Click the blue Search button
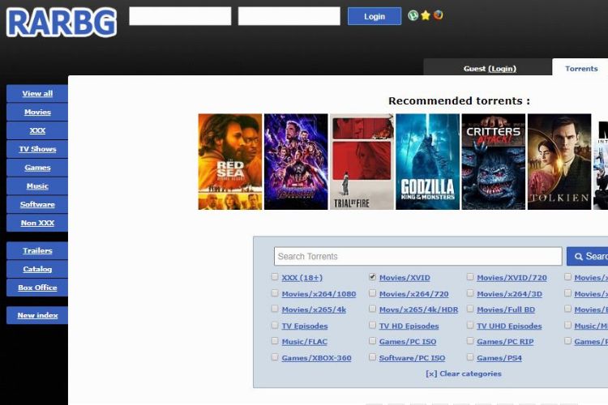This screenshot has width=608, height=405. (x=587, y=256)
